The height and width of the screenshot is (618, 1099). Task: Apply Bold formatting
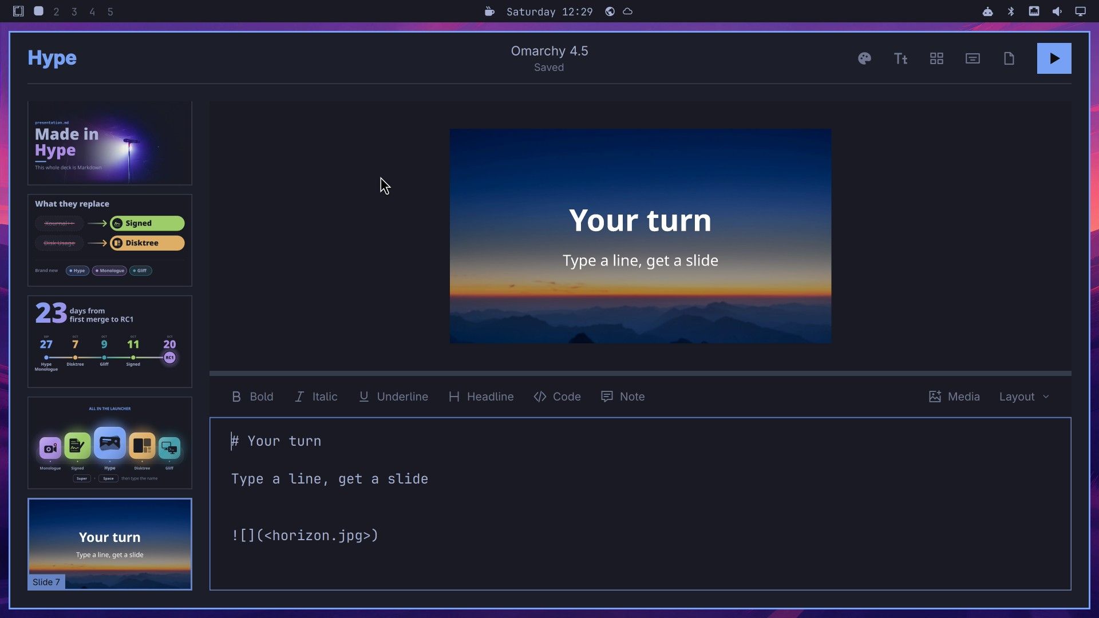tap(252, 397)
